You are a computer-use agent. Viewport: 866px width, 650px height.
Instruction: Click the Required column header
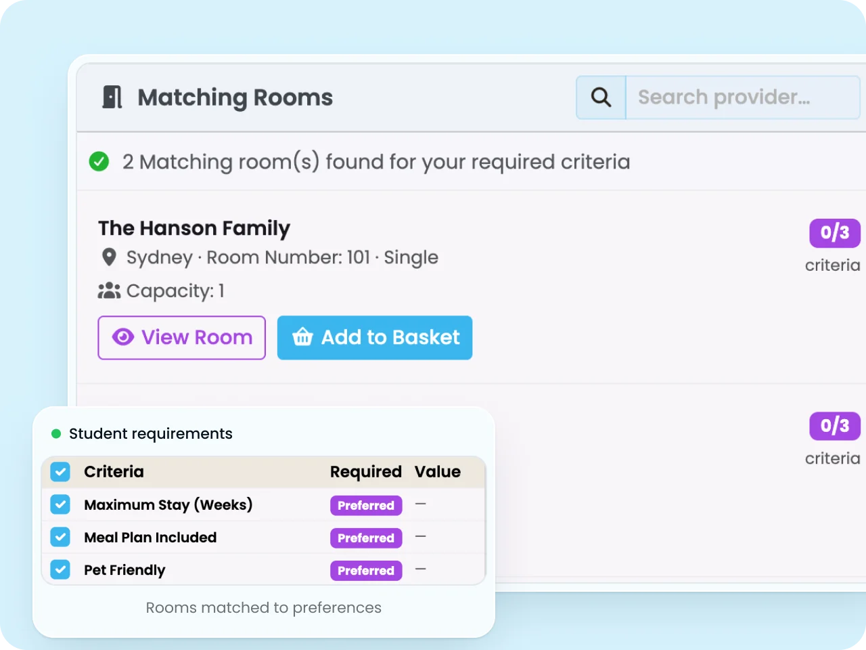[x=366, y=472]
